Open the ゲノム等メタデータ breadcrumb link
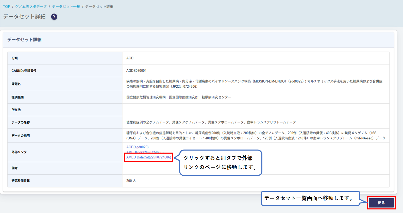The width and height of the screenshot is (403, 213). (31, 7)
